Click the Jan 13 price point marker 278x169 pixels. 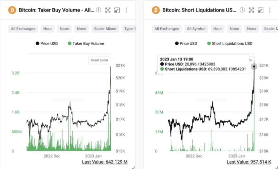coord(254,66)
